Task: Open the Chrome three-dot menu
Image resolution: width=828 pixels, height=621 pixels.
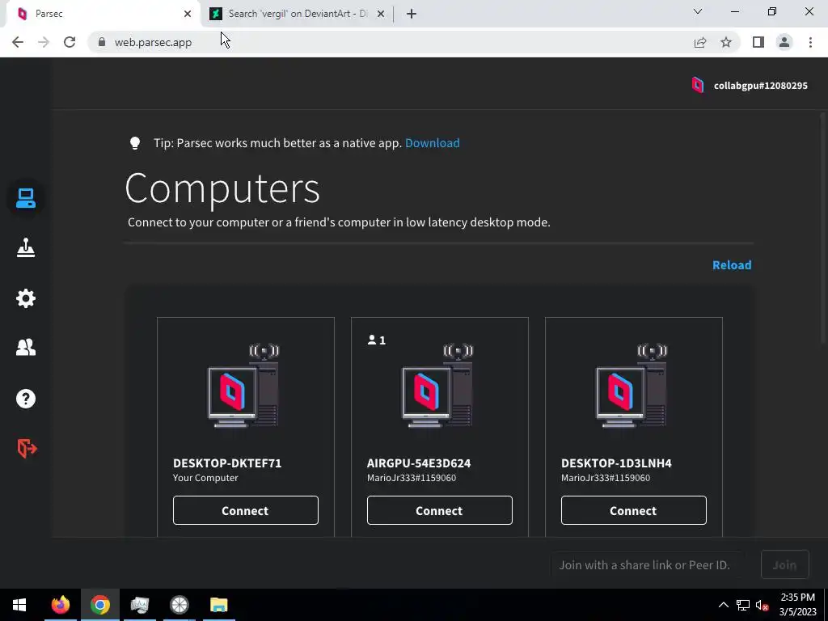Action: [x=810, y=42]
